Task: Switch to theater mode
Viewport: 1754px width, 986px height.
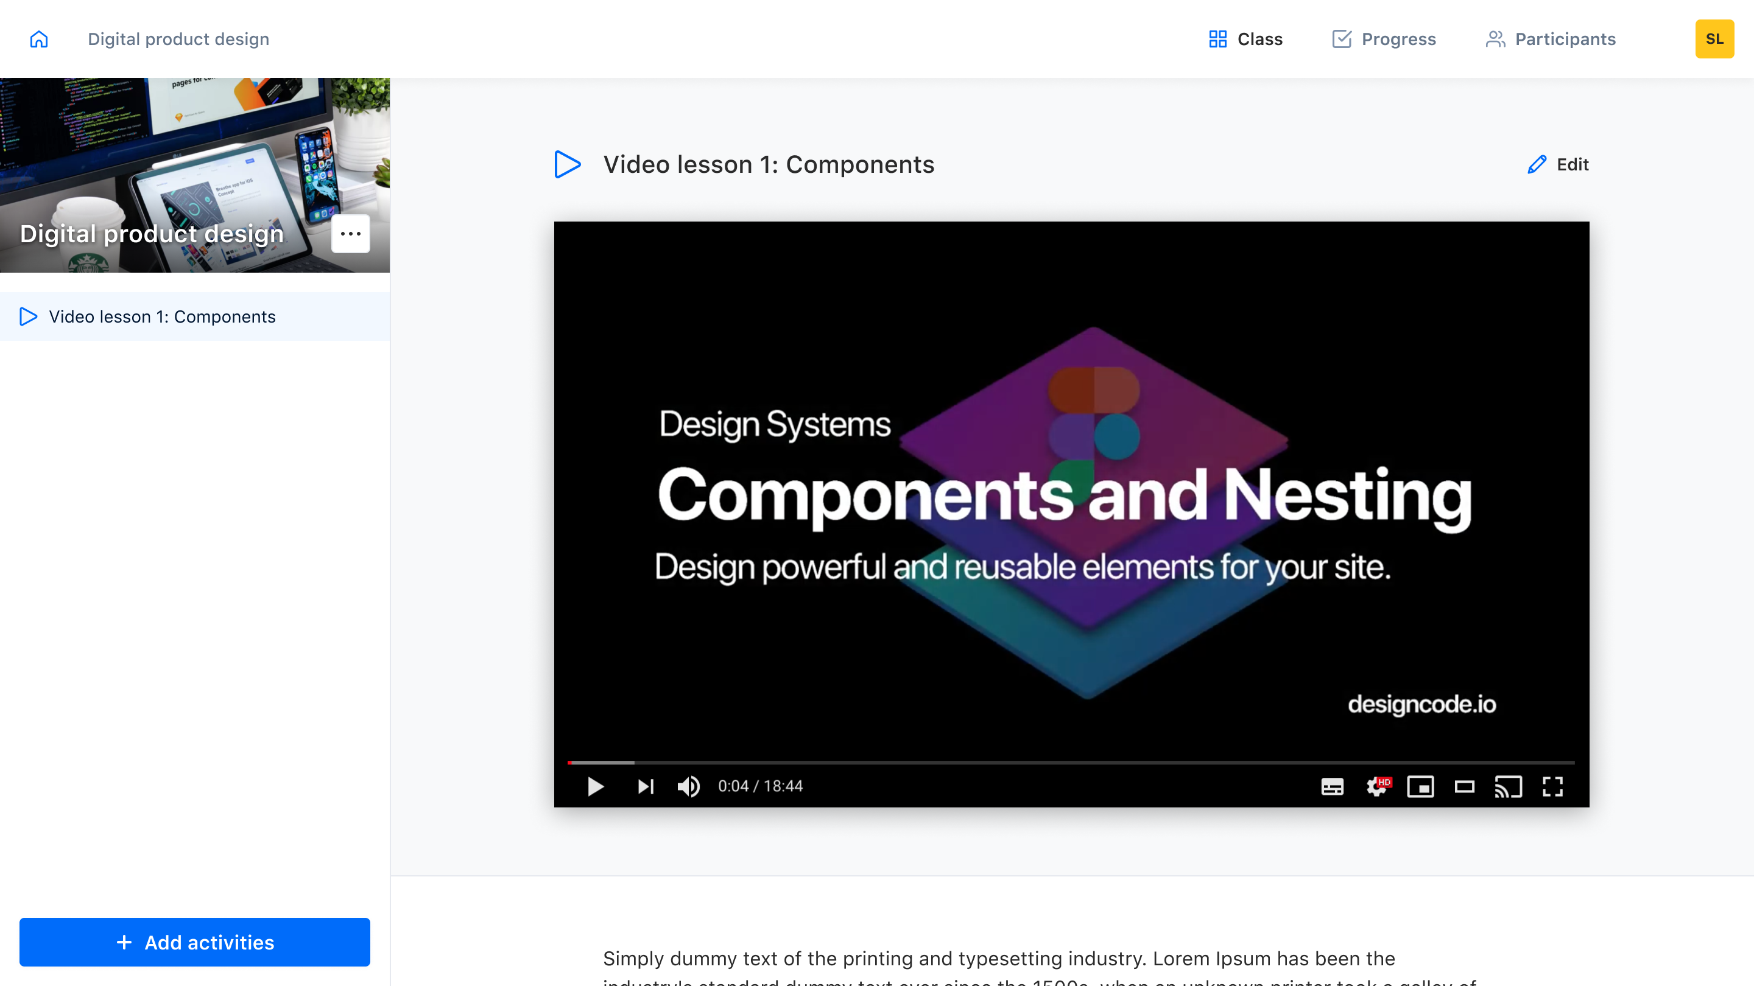Action: [1465, 786]
